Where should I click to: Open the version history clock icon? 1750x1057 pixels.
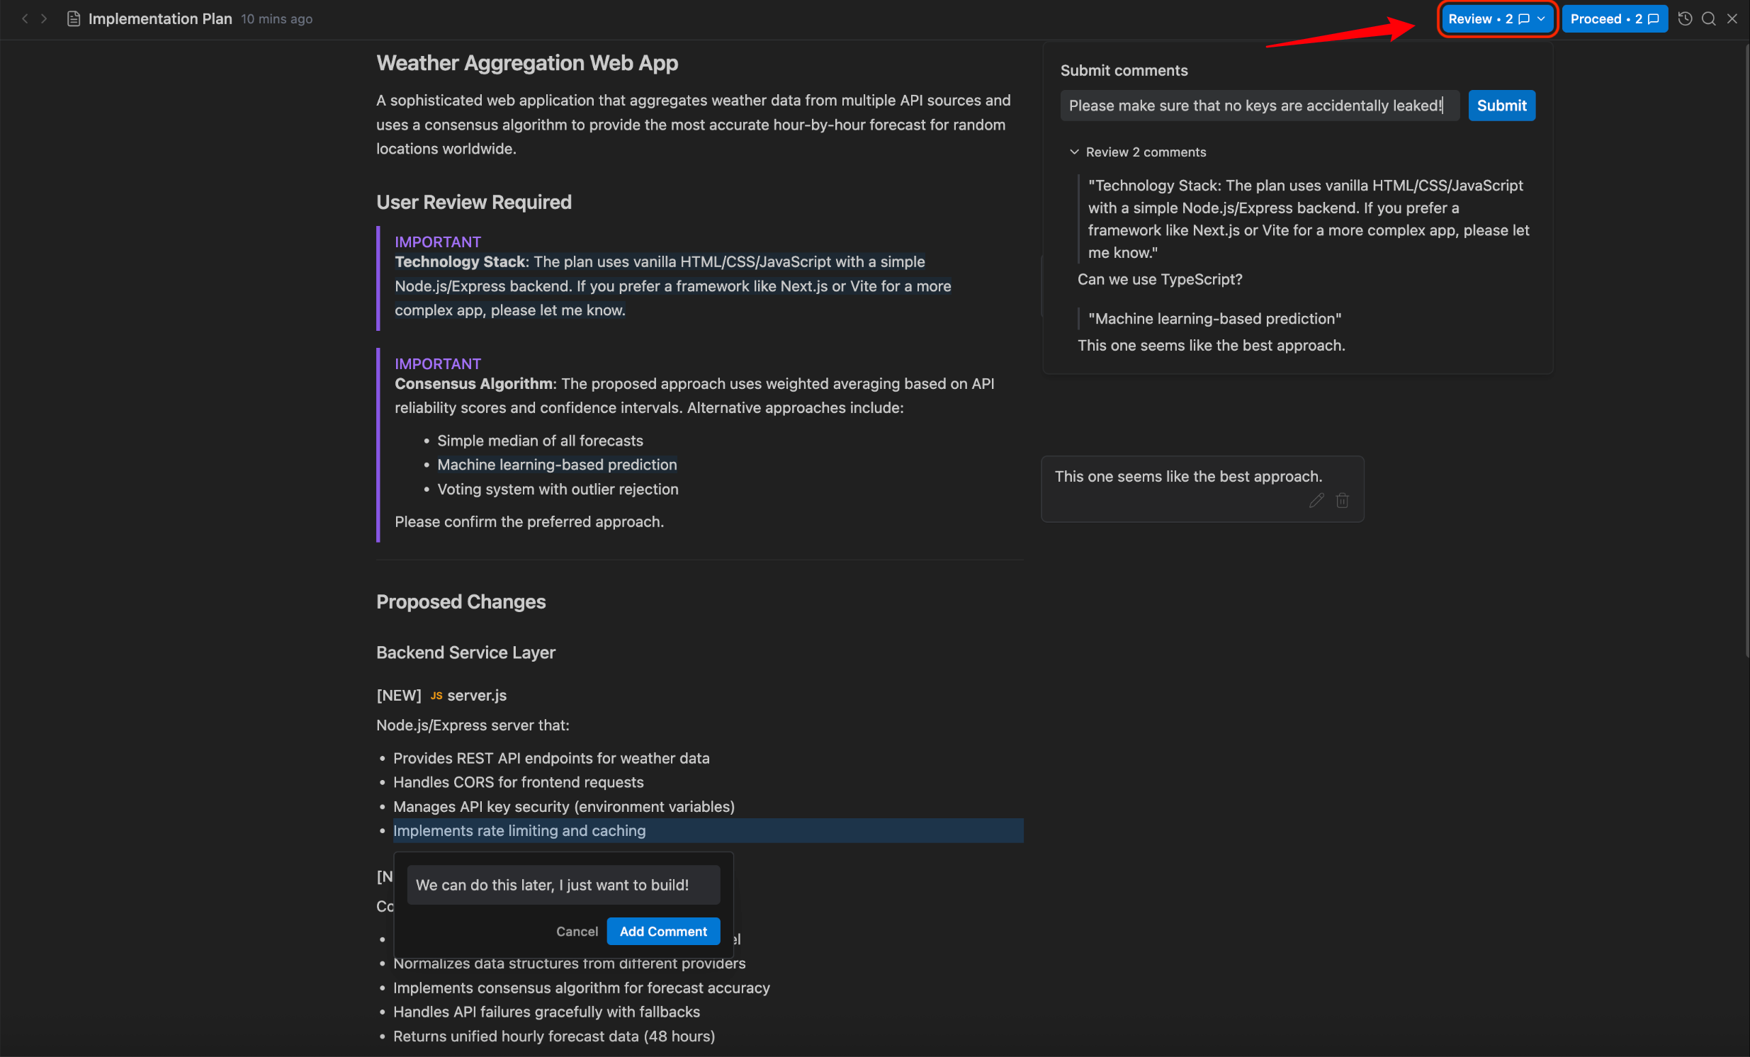(x=1685, y=18)
